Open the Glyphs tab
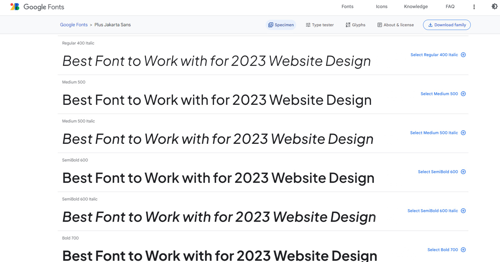500x262 pixels. click(x=355, y=25)
